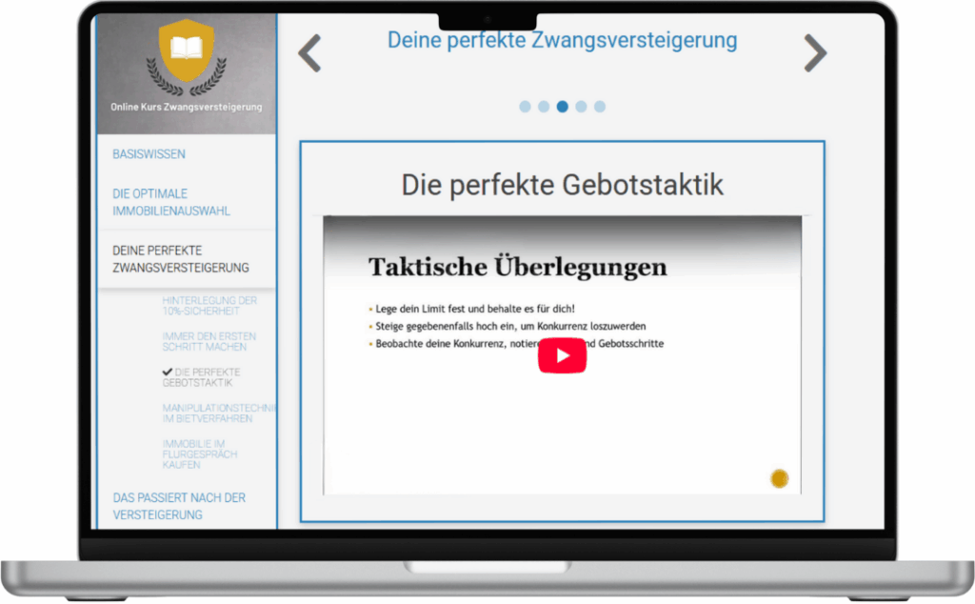Click the gold circle on video slide

(779, 479)
